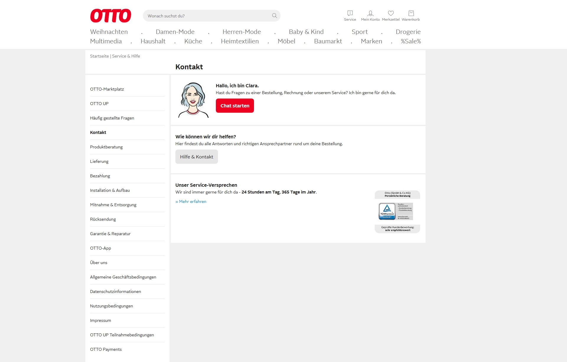Open Garantie & Reparatur entry
This screenshot has height=362, width=567.
pyautogui.click(x=127, y=234)
